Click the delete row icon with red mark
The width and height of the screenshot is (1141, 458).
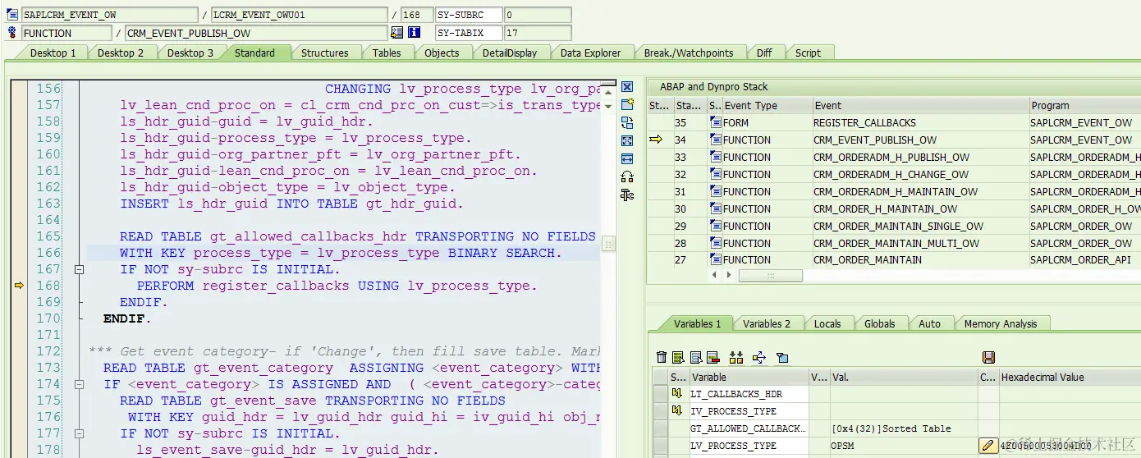[712, 357]
